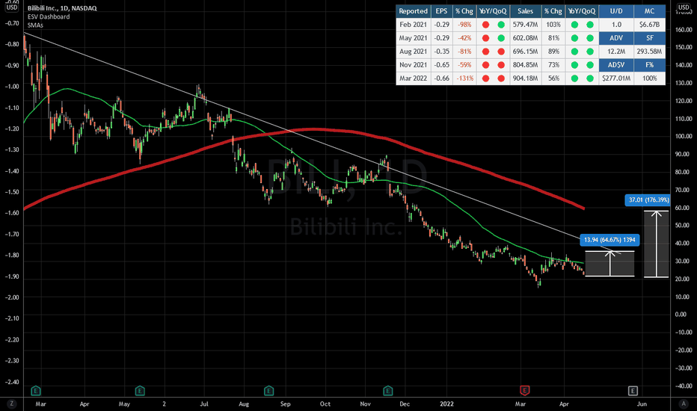The height and width of the screenshot is (411, 697).
Task: Click the Feb 2021 row date cell
Action: pyautogui.click(x=413, y=25)
